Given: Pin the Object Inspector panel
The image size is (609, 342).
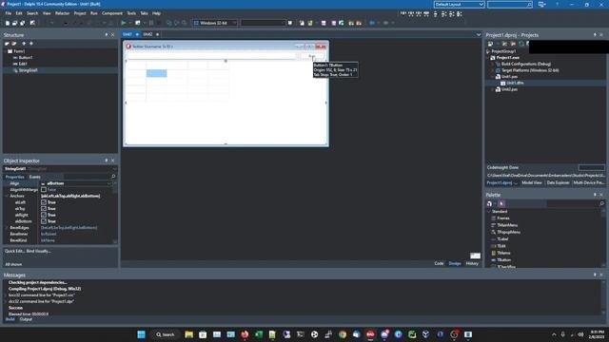Looking at the screenshot, I should pos(106,161).
